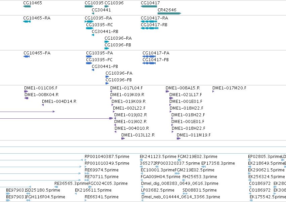Click protein label CG30441-PB
Viewport: 286px width, 202px height.
105,67
